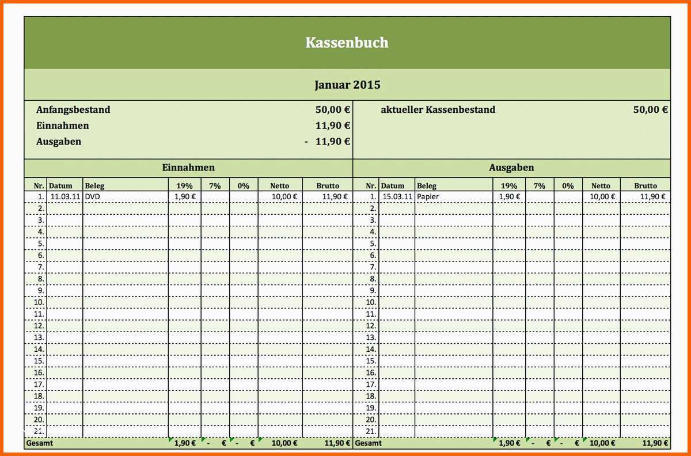691x456 pixels.
Task: Select the Brutto column header under Ausgaben
Action: (646, 185)
